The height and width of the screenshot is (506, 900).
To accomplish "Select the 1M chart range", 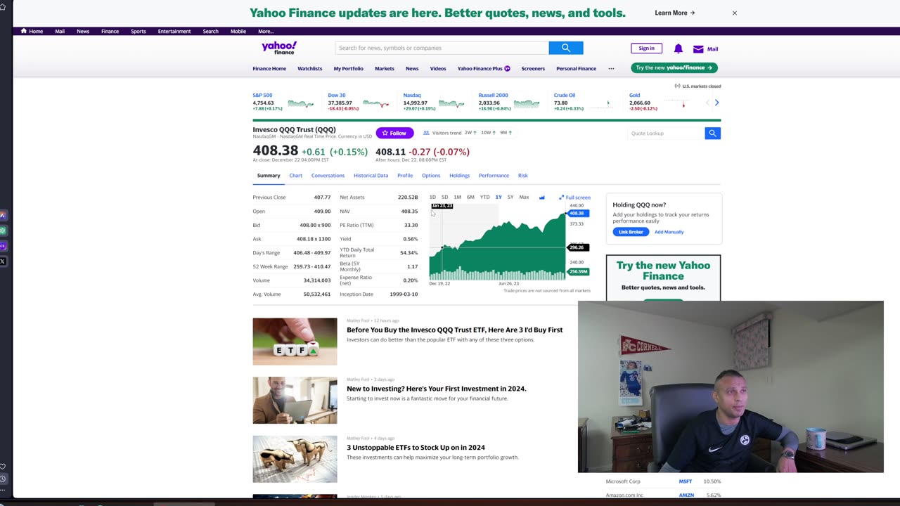I will tap(457, 197).
